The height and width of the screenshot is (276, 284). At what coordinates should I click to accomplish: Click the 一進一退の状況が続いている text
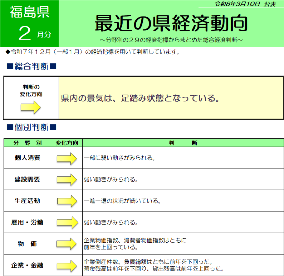click(x=122, y=201)
